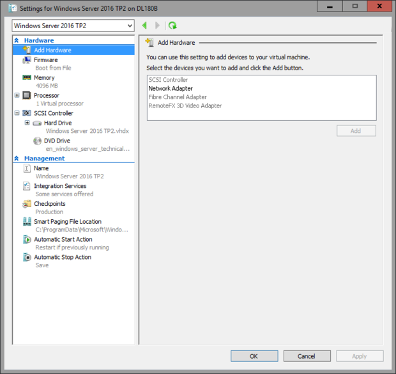Click 'Save' under Automatic Stop Action
This screenshot has height=374, width=396.
pos(42,265)
